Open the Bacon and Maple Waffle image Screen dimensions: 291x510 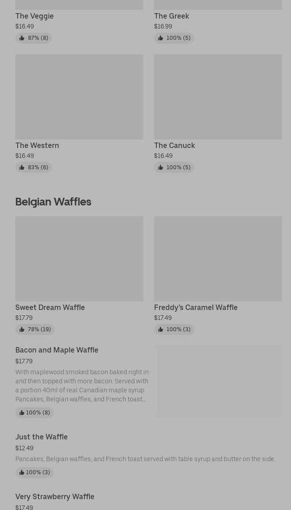[219, 381]
